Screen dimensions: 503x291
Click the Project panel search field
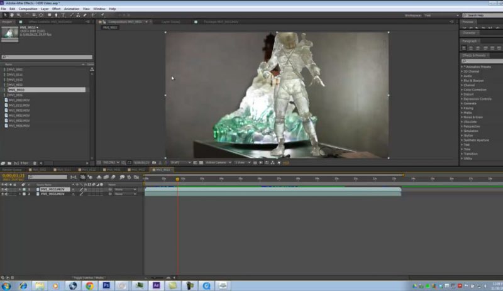click(x=47, y=57)
